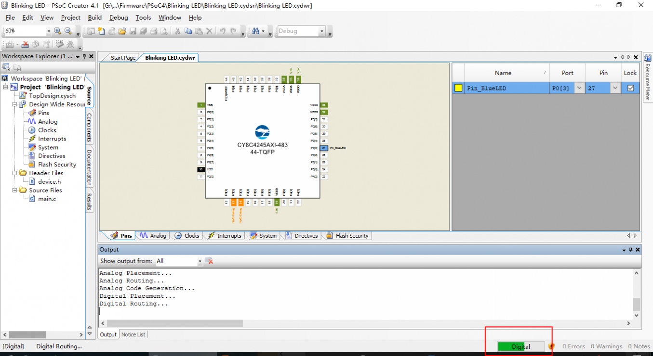The height and width of the screenshot is (356, 653).
Task: Click the Find binoculars icon
Action: pyautogui.click(x=255, y=31)
